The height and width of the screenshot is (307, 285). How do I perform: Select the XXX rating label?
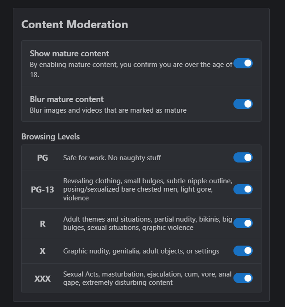point(42,278)
